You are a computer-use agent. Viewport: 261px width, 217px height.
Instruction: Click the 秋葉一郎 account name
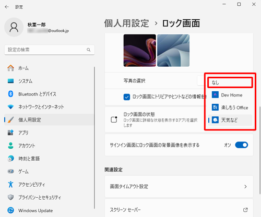(37, 25)
